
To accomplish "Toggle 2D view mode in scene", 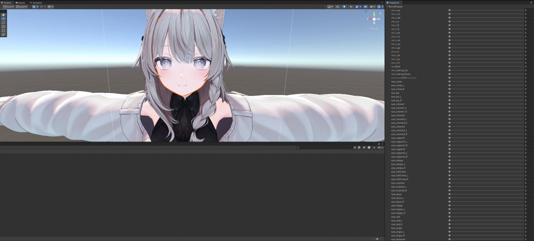I will pos(338,7).
